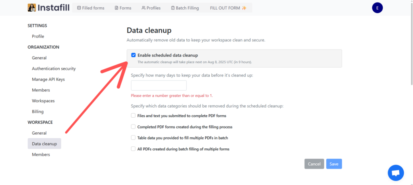Open the chat support bubble icon
This screenshot has height=185, width=413.
[x=396, y=173]
